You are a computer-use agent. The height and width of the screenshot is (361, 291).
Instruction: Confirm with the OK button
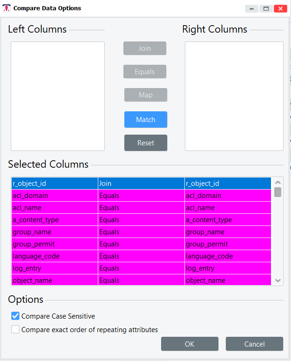pos(189,344)
